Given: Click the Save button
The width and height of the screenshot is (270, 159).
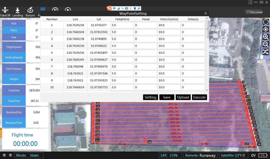Looking at the screenshot, I should (167, 97).
